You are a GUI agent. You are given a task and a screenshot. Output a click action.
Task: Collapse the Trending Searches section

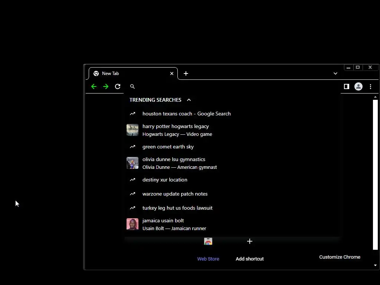[189, 100]
